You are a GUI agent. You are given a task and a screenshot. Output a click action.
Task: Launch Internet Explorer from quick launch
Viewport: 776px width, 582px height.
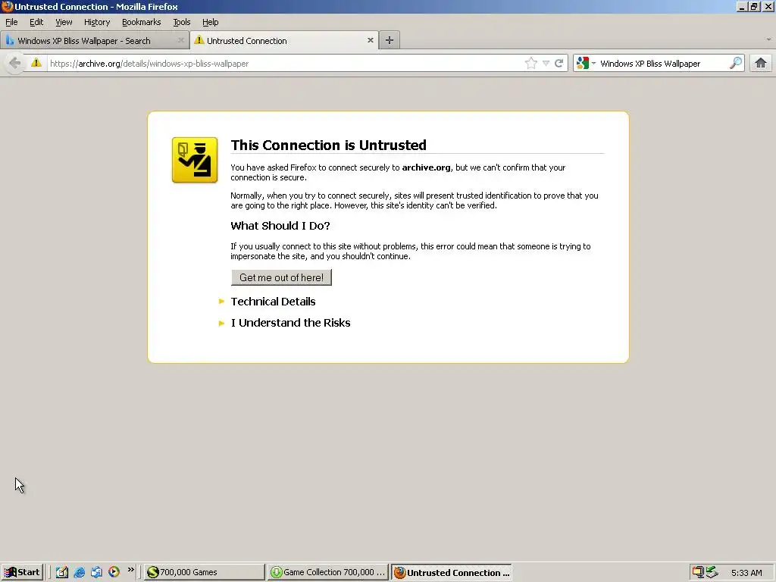pyautogui.click(x=79, y=572)
